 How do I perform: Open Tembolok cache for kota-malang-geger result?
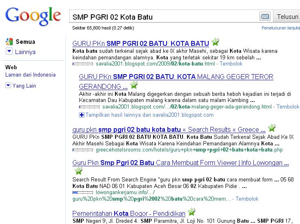click(288, 106)
